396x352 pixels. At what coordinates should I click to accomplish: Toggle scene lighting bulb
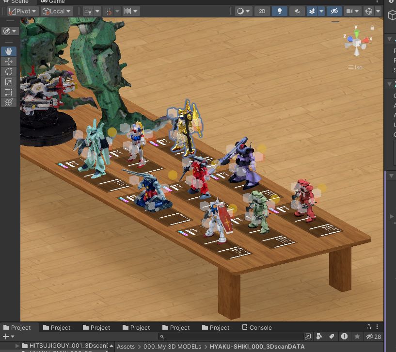click(280, 11)
